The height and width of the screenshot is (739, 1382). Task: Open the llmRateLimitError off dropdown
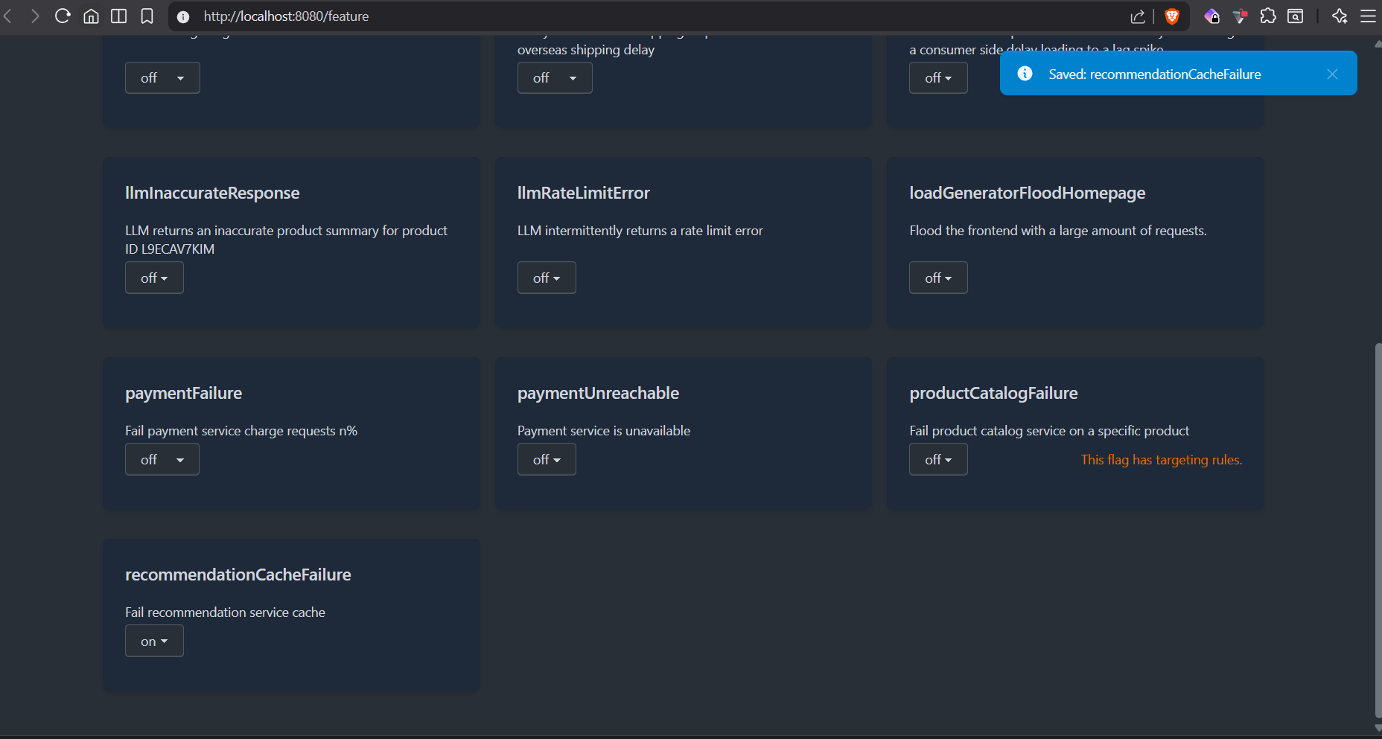(x=547, y=278)
